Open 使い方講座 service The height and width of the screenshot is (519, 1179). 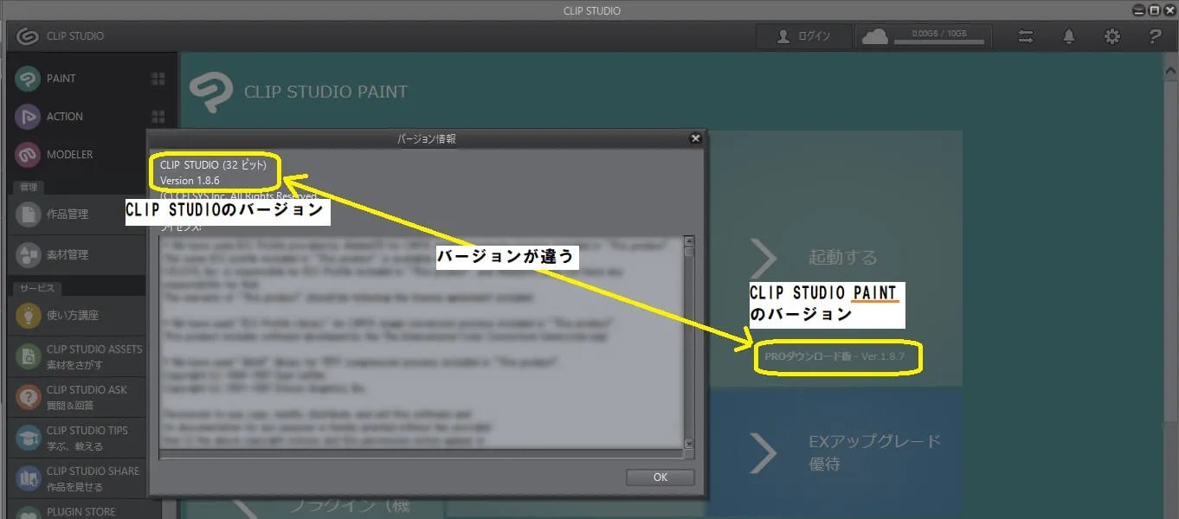(x=76, y=316)
